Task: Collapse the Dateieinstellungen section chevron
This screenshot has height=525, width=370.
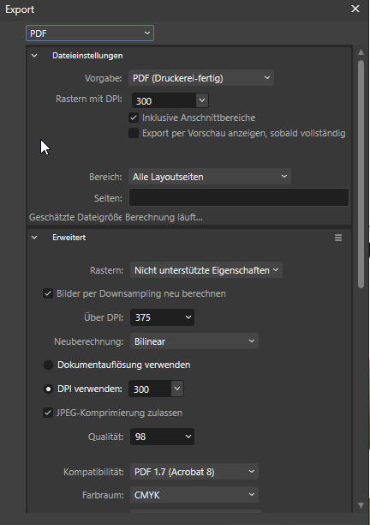Action: 34,56
